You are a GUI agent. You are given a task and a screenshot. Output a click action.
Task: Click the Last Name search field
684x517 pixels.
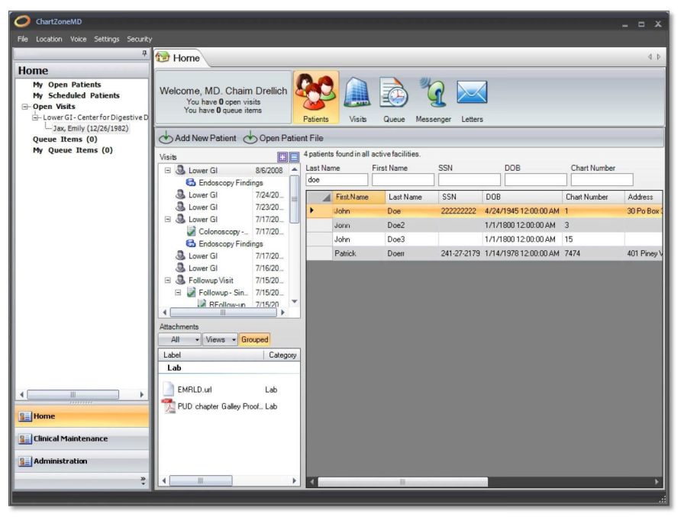pos(337,180)
